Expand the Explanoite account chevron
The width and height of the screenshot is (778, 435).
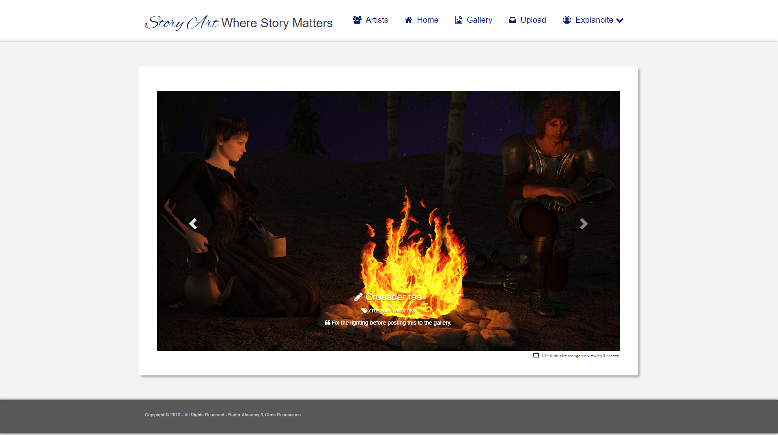(620, 20)
